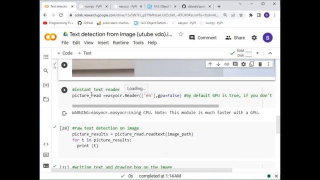Open the Programming bookmark

58,23
